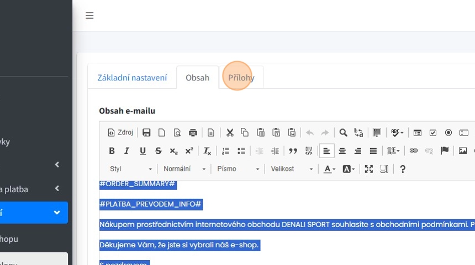Switch to the Základní nastavení tab

132,78
